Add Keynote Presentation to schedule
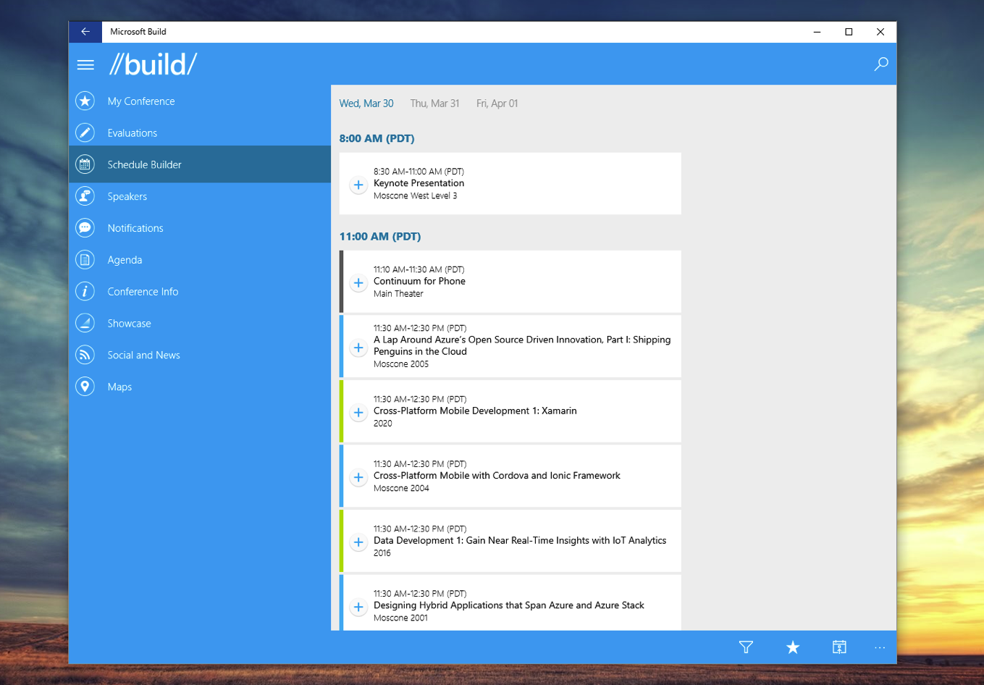Viewport: 984px width, 685px height. (x=358, y=185)
